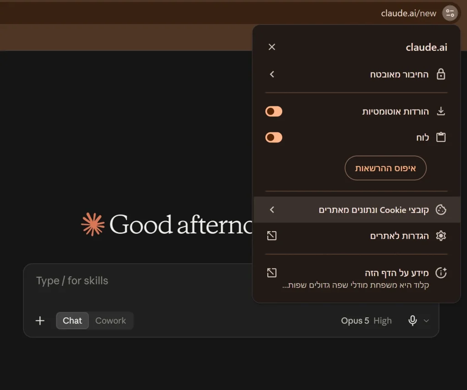Screen dimensions: 467x390
Task: Toggle the clipboard (לוח) permission switch
Action: tap(274, 137)
